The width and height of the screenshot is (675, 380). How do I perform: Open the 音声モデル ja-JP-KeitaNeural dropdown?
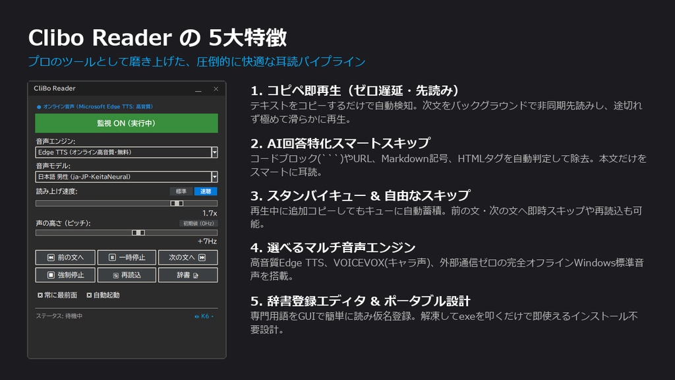(126, 177)
